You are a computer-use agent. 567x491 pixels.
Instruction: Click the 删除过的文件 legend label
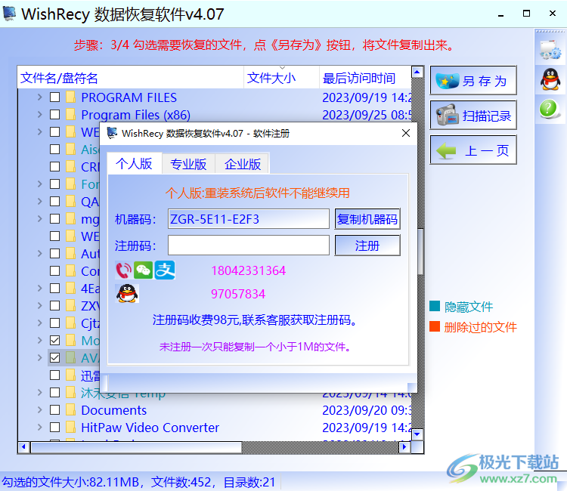(x=480, y=327)
